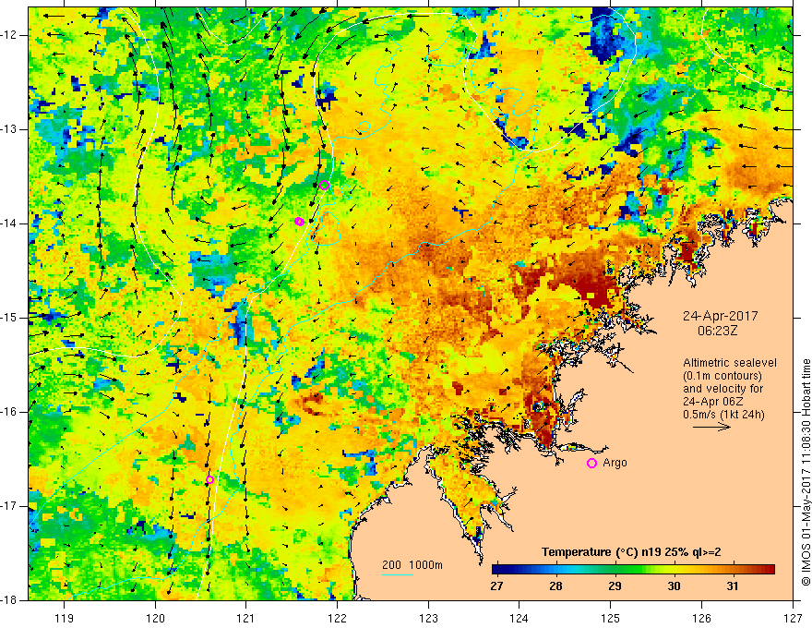Click the Argo float marker near 13.6°S 121.9°E
The width and height of the screenshot is (812, 628).
[x=324, y=186]
